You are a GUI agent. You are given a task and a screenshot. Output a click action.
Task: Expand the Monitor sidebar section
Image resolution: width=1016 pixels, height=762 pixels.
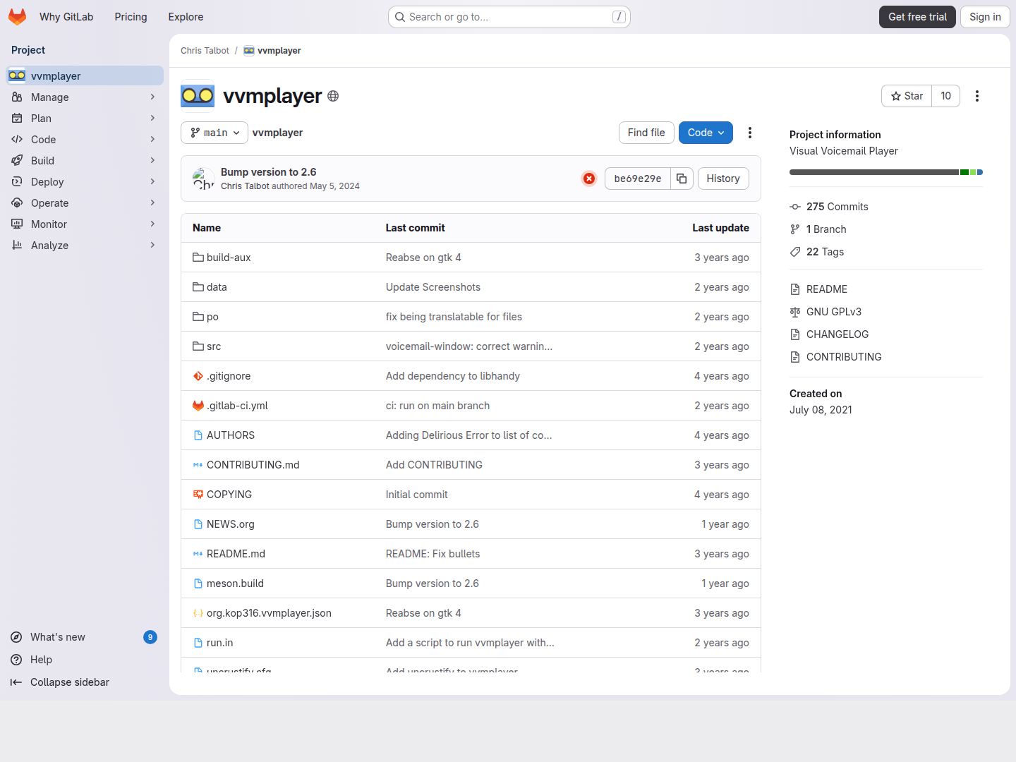tap(85, 224)
